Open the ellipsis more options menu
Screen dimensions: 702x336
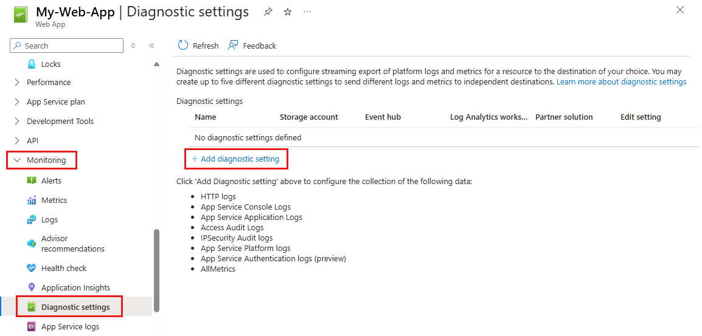coord(307,12)
